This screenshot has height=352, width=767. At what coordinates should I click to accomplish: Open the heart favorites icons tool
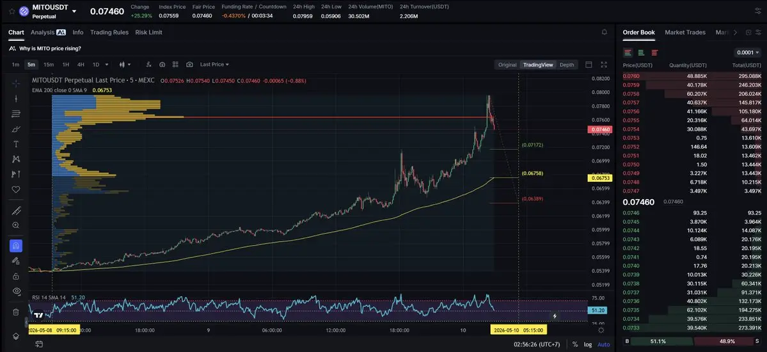point(15,189)
